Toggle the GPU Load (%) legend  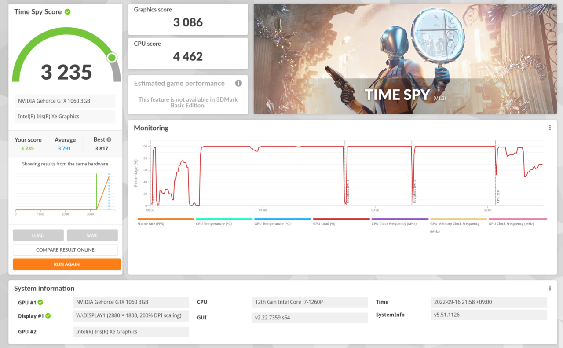[x=341, y=222]
